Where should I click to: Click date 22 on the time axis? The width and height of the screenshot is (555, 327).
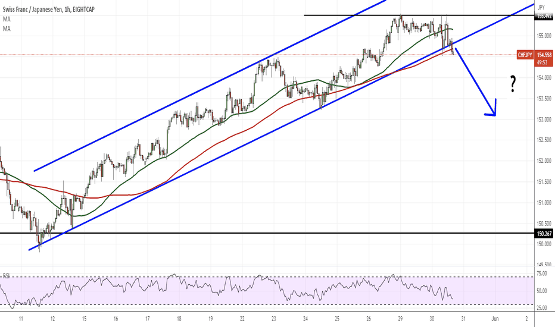242,319
